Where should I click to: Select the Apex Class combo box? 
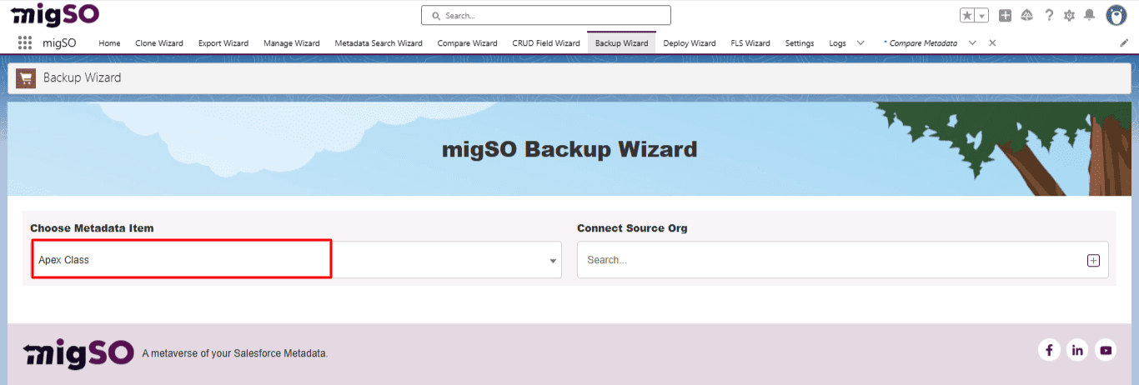pos(296,260)
